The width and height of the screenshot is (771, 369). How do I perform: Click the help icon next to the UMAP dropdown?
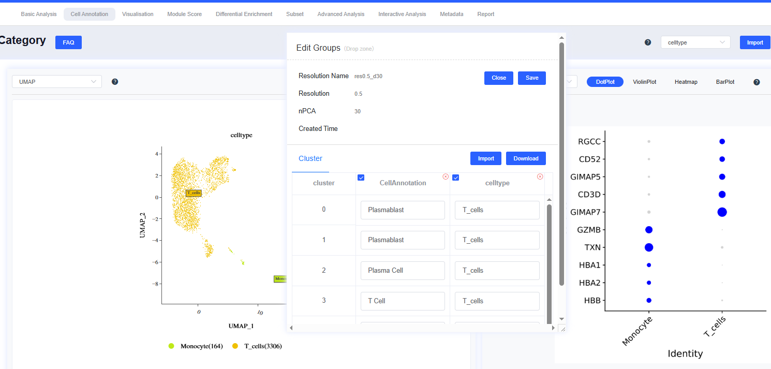[115, 82]
